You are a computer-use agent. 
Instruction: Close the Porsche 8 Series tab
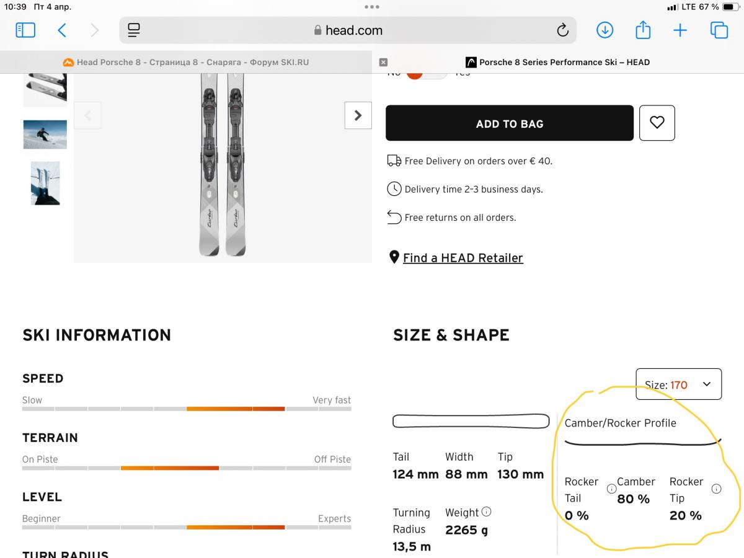(x=383, y=62)
